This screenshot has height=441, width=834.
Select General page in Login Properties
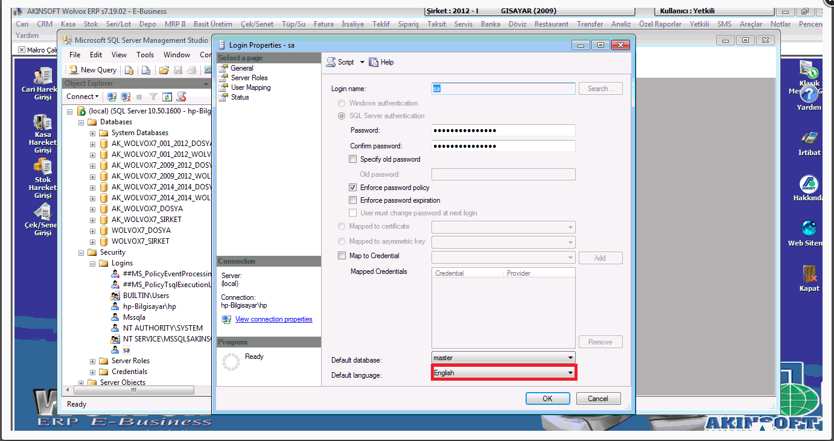click(242, 68)
